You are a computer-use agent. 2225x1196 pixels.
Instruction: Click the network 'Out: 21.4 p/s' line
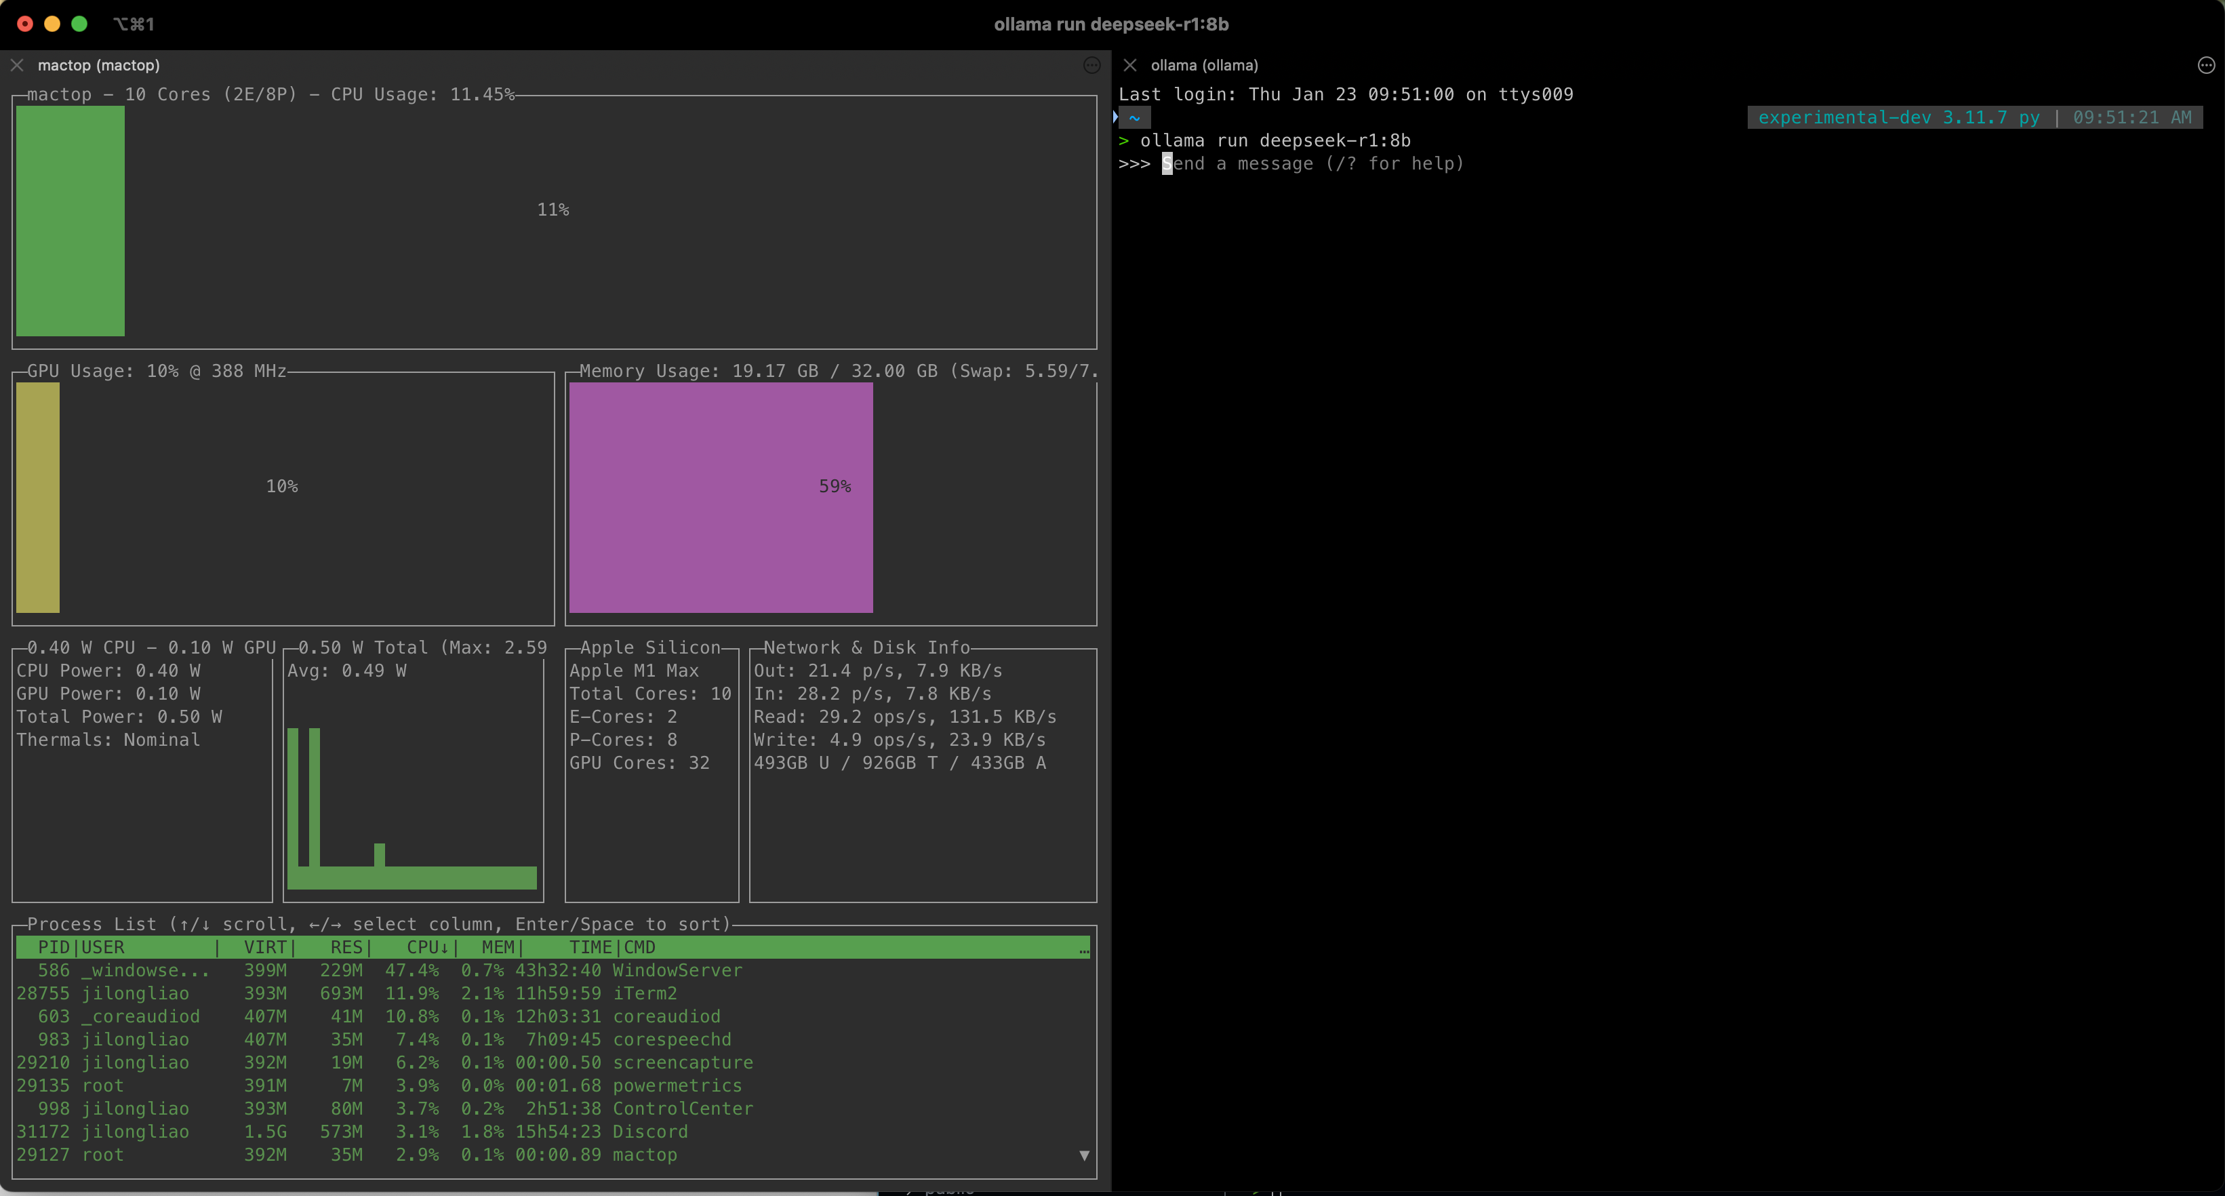[x=877, y=670]
